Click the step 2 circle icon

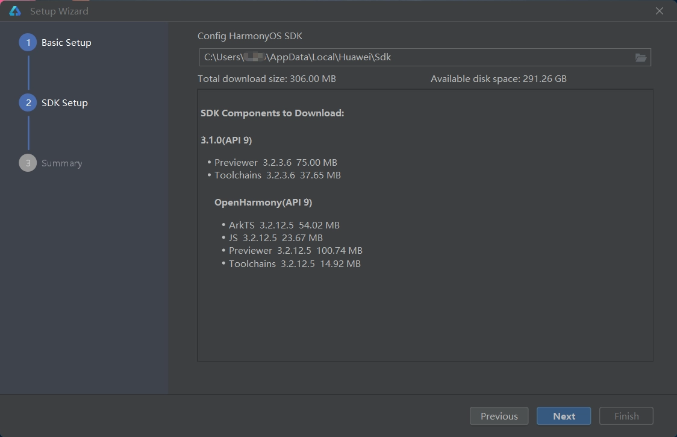click(28, 103)
